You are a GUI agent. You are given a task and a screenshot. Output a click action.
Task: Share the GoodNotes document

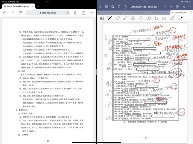(125, 6)
